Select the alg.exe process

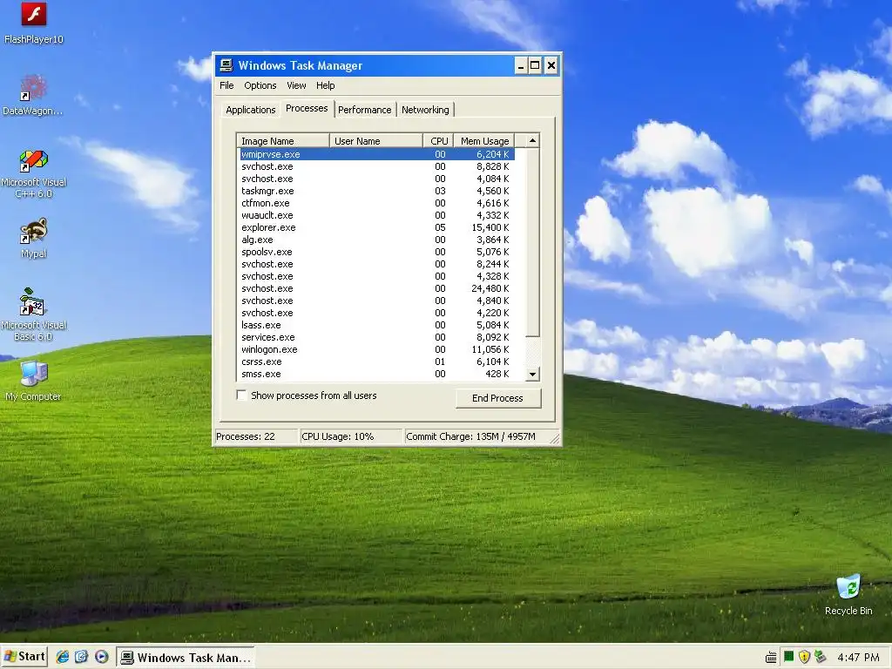pyautogui.click(x=376, y=240)
